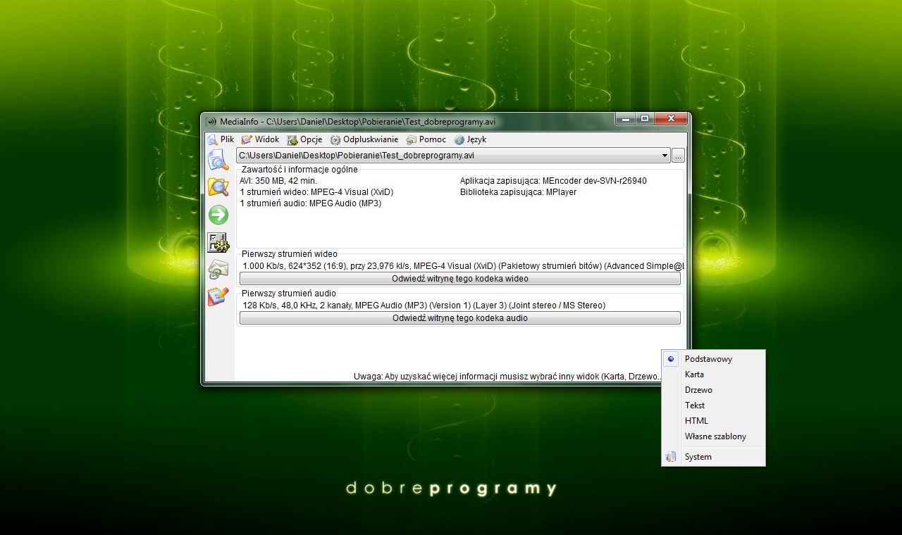Viewport: 902px width, 535px height.
Task: Choose Karta view from popup menu
Action: click(x=713, y=374)
